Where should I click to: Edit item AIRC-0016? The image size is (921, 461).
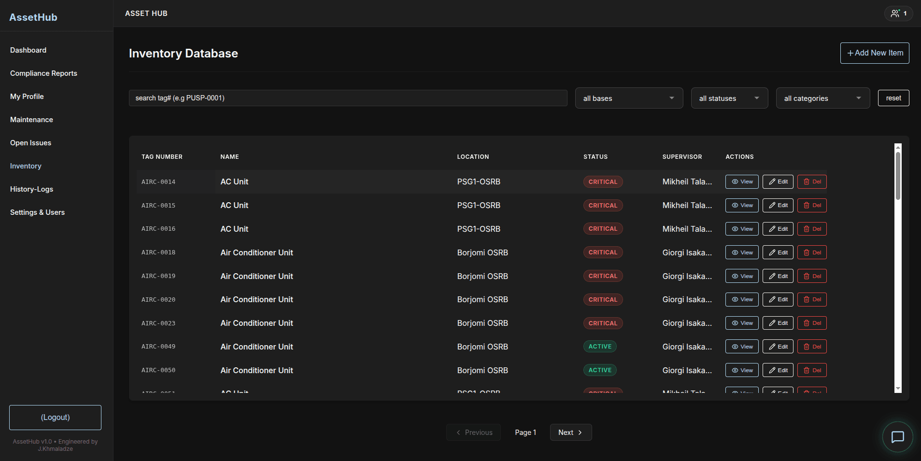(x=778, y=229)
